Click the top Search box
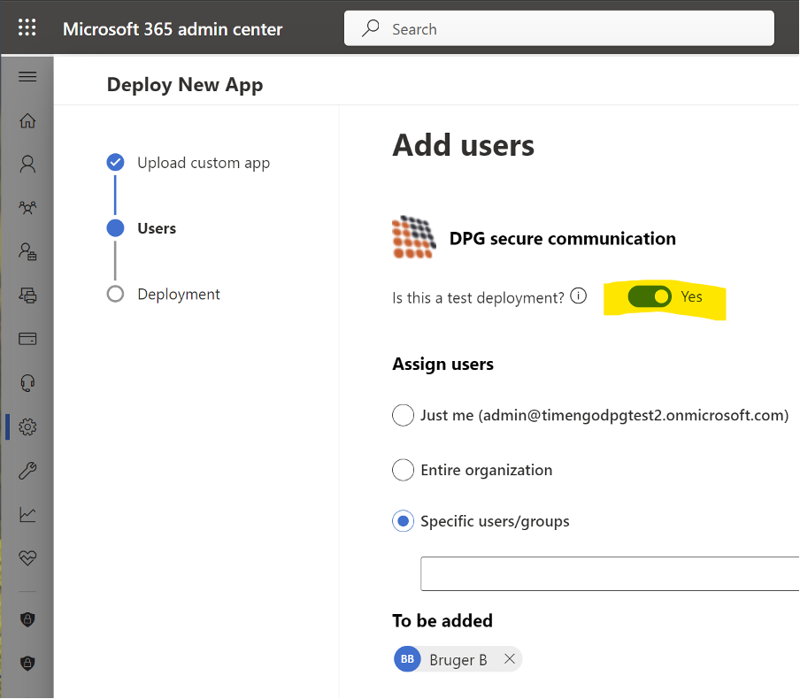 tap(558, 28)
